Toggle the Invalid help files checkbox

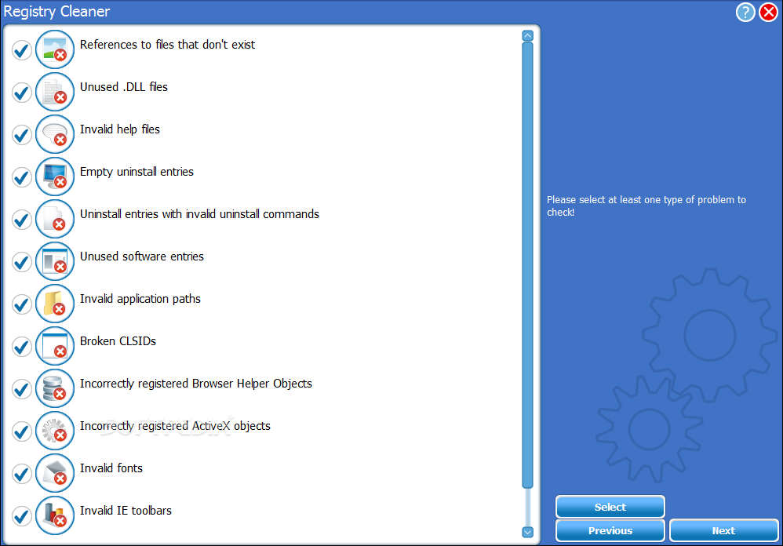[22, 135]
